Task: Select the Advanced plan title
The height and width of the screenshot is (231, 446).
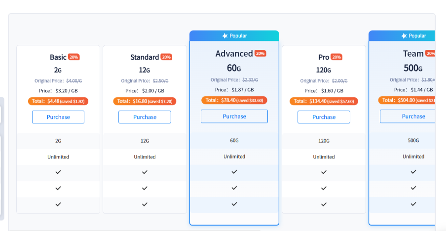Action: 234,53
